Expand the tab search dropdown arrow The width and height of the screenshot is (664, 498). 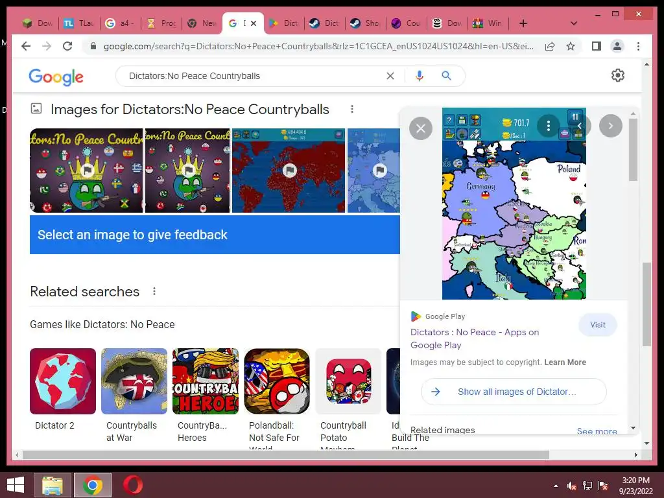[x=573, y=23]
